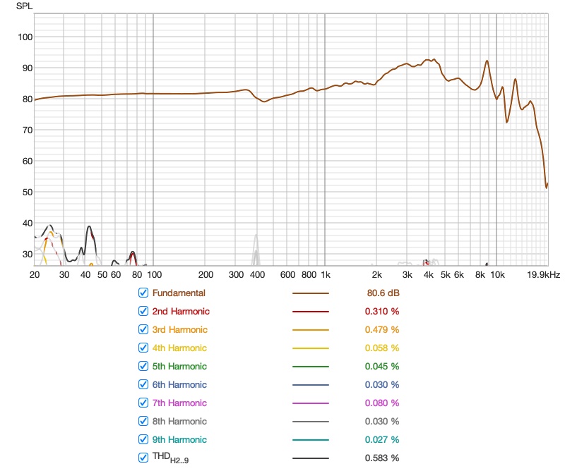This screenshot has width=565, height=471.
Task: Toggle the 3rd Harmonic checkbox
Action: tap(144, 329)
